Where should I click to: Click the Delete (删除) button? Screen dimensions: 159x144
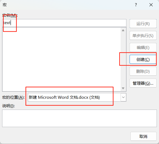pyautogui.click(x=143, y=71)
